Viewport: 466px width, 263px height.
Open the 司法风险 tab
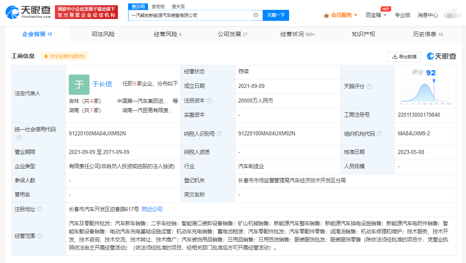(x=103, y=34)
